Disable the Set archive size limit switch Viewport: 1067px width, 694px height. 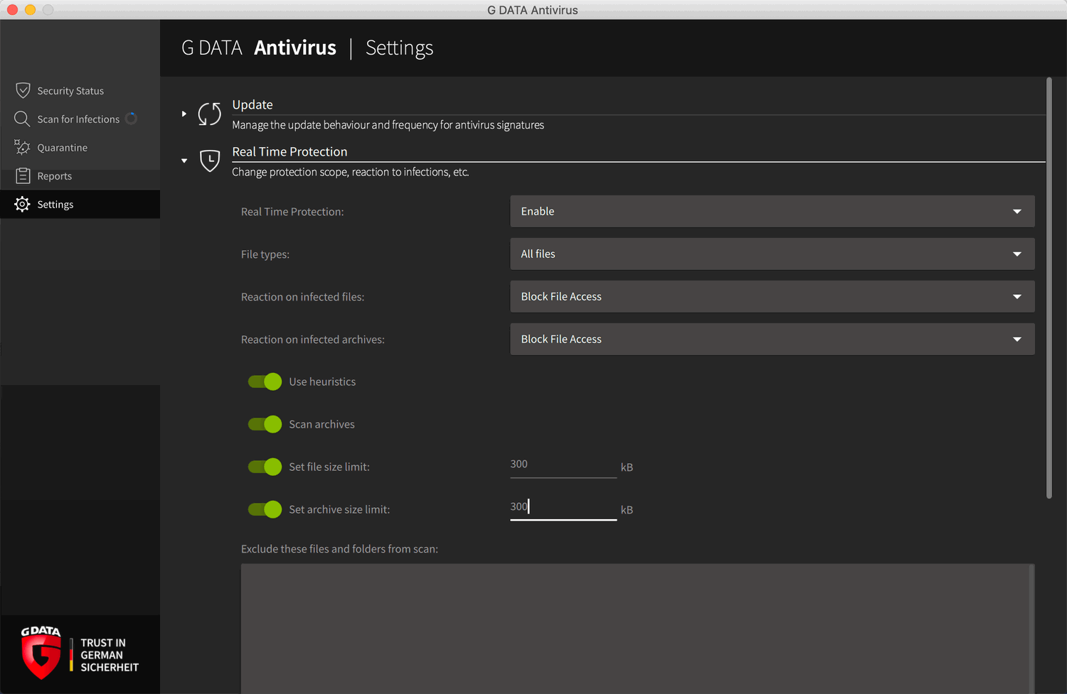point(265,509)
